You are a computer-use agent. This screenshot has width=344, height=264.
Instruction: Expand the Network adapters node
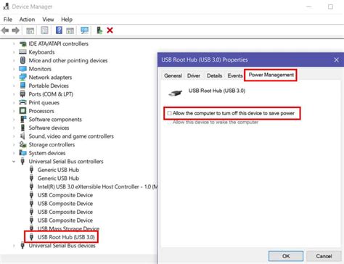(x=14, y=78)
